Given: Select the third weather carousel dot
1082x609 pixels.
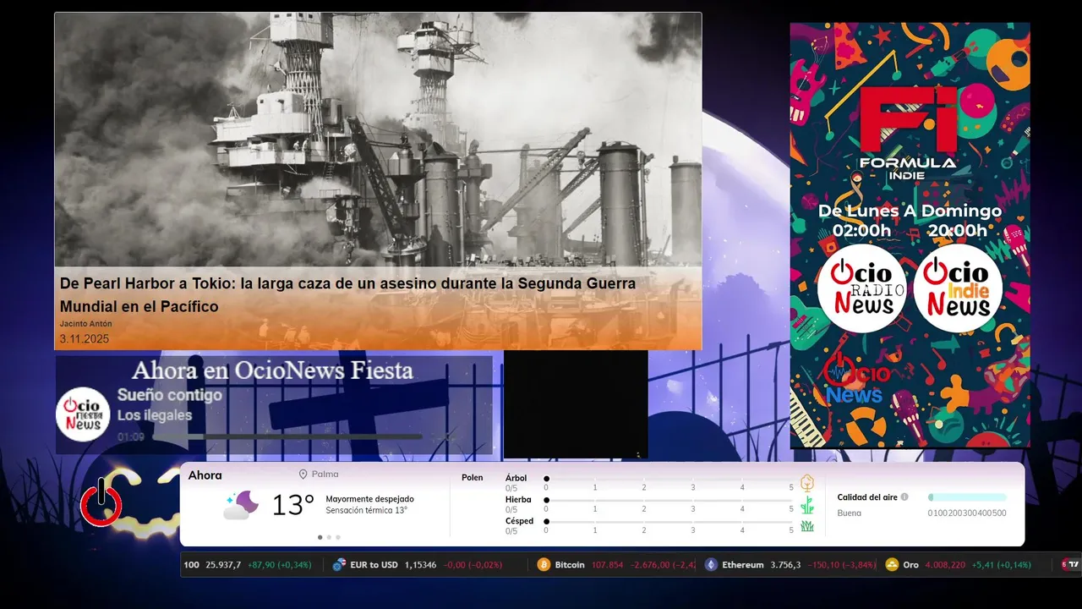Looking at the screenshot, I should pos(338,537).
